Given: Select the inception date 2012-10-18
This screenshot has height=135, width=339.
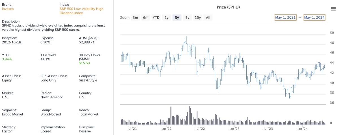Looking at the screenshot, I should tap(12, 42).
